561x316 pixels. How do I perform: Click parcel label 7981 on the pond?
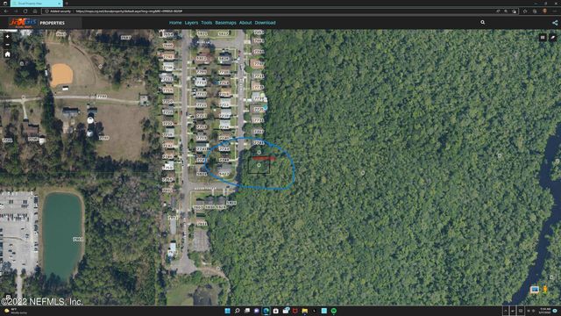(x=78, y=239)
